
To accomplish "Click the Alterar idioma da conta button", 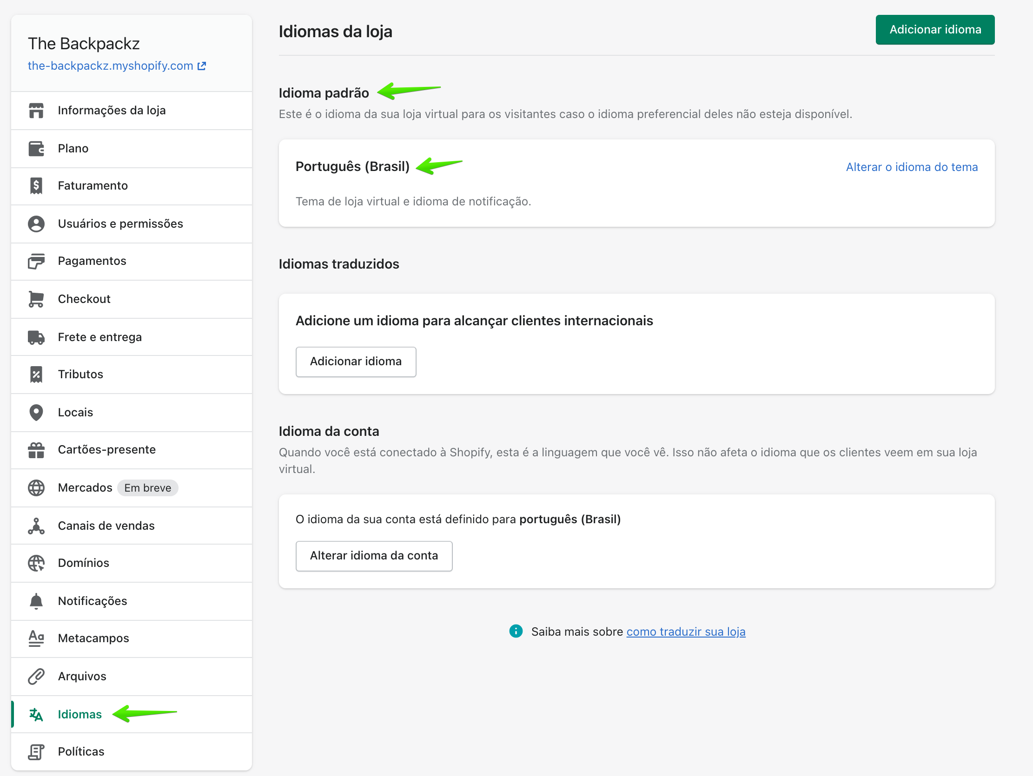I will [374, 556].
